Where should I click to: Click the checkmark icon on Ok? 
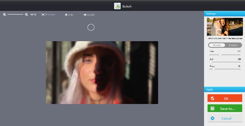pyautogui.click(x=212, y=98)
